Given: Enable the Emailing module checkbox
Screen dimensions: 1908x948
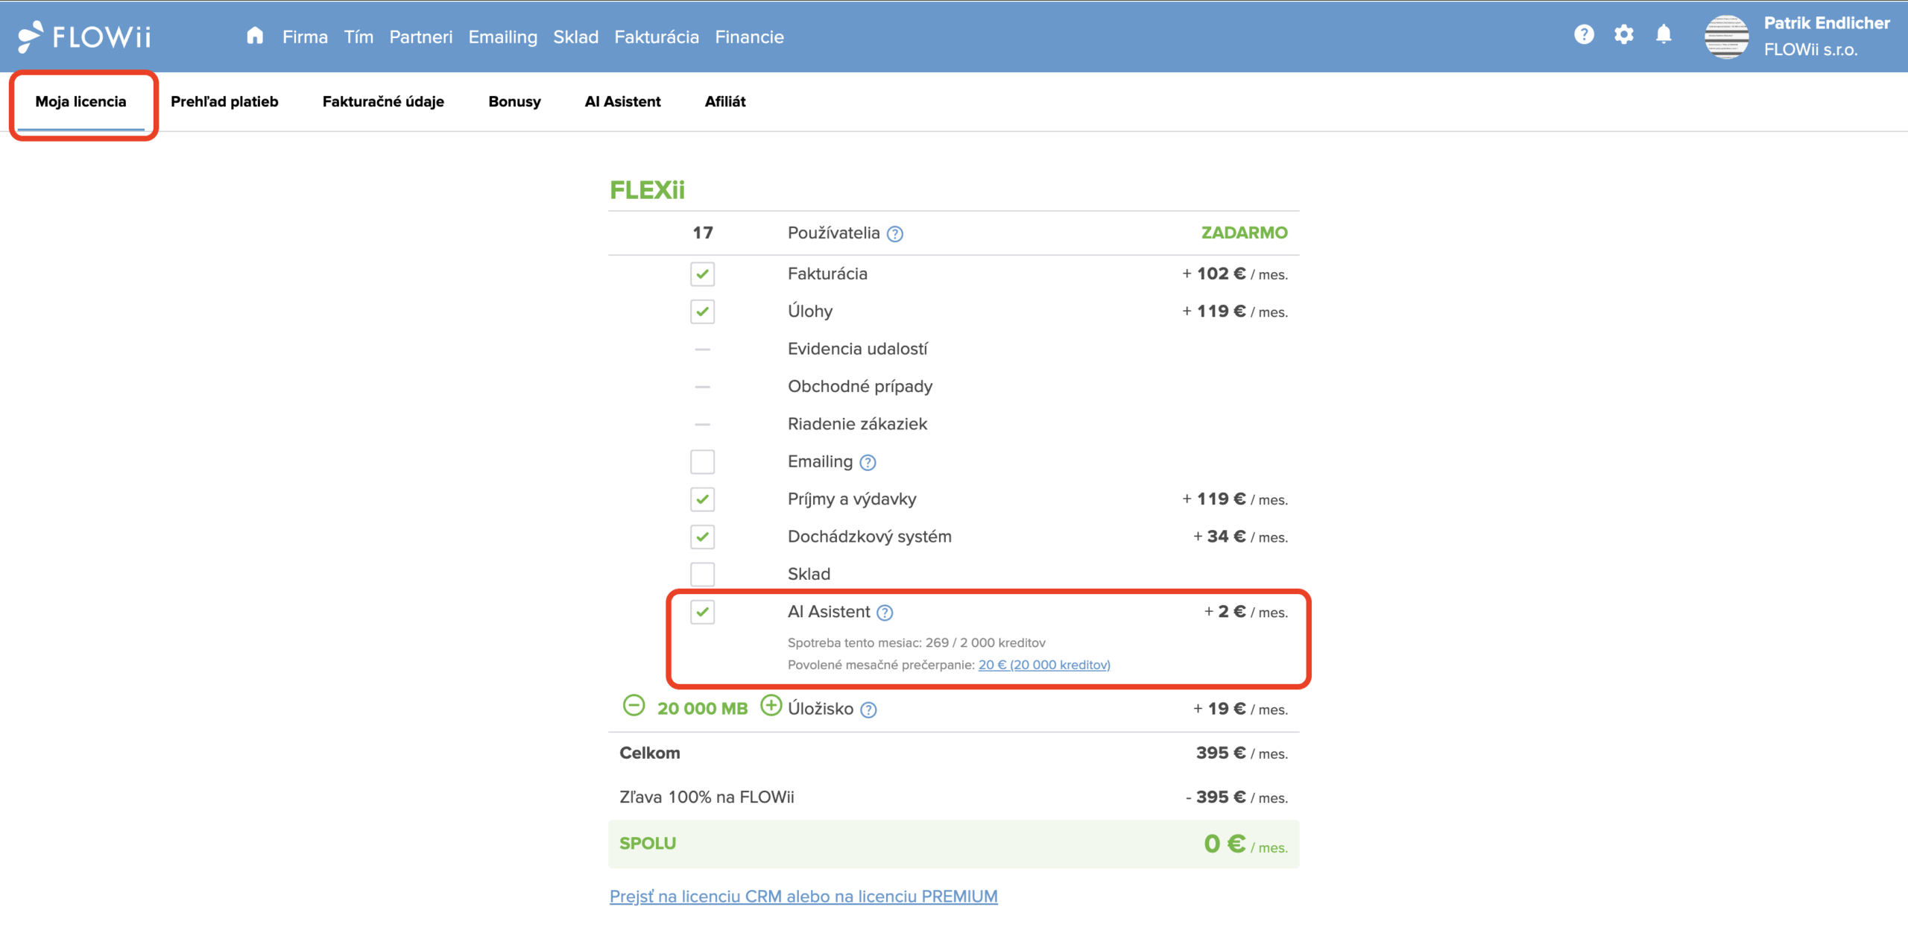Looking at the screenshot, I should pos(702,462).
